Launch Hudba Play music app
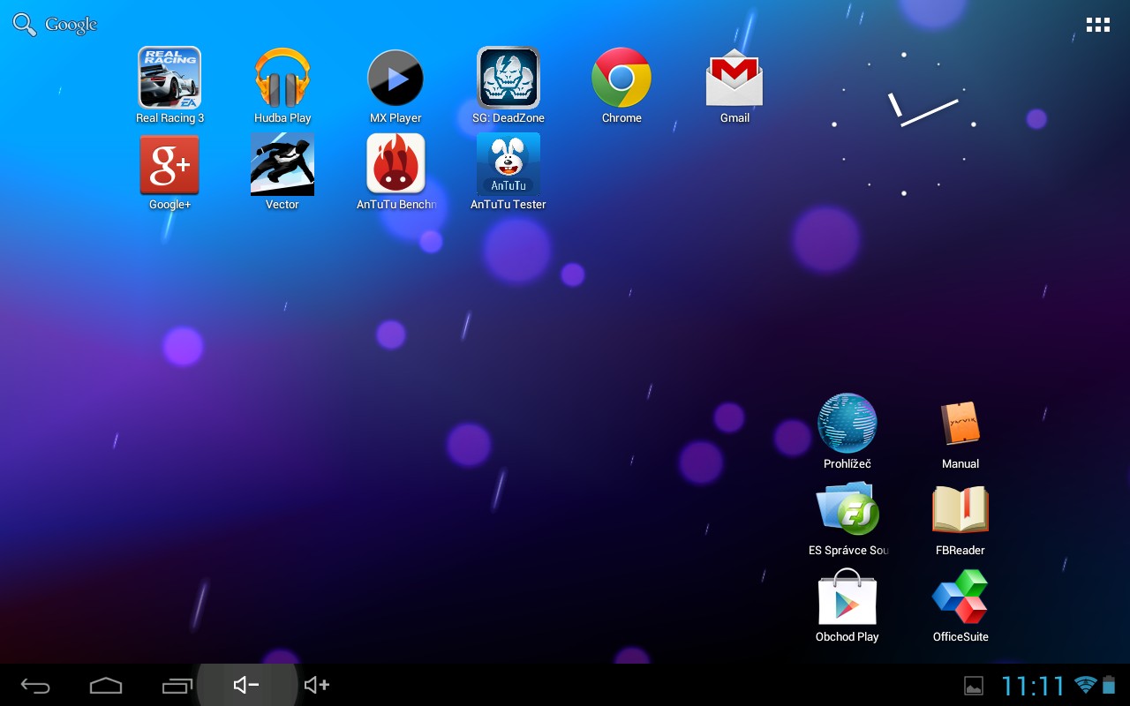The width and height of the screenshot is (1130, 706). (x=282, y=78)
